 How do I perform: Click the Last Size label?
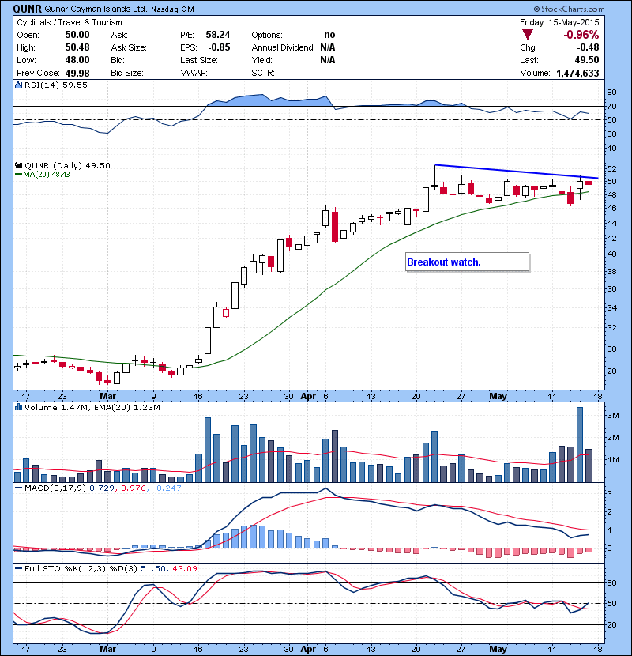tap(199, 60)
